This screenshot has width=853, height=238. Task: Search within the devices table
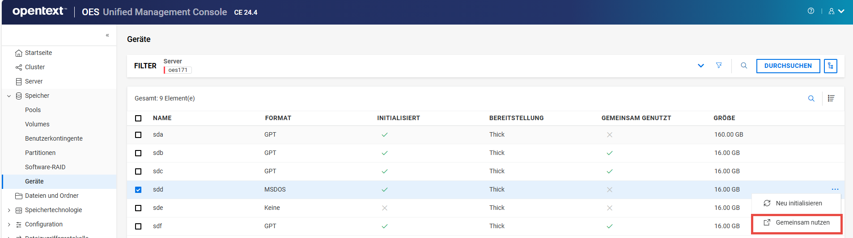tap(811, 99)
